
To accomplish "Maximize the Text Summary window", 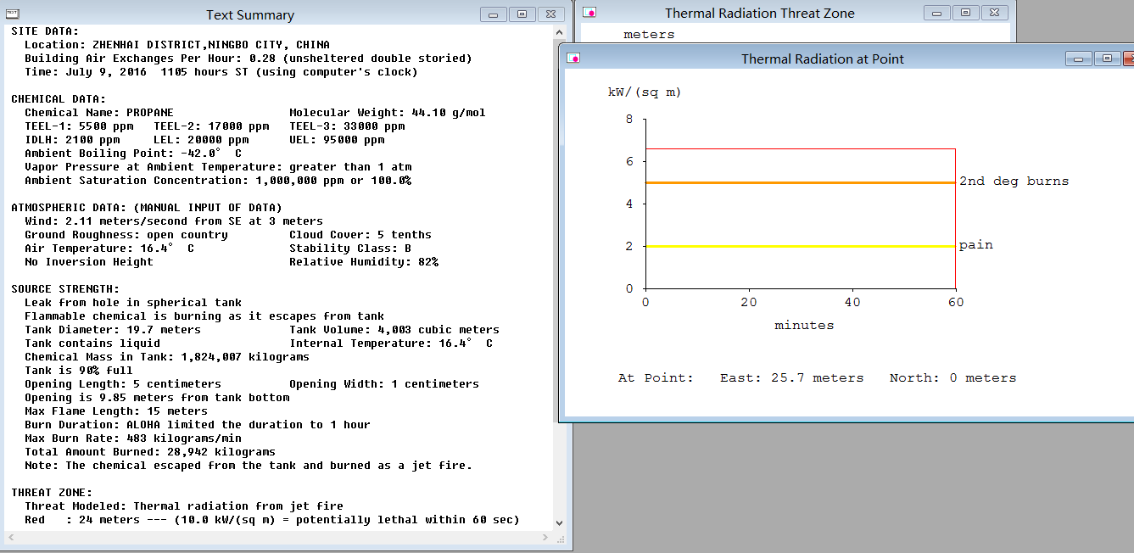I will tap(522, 14).
